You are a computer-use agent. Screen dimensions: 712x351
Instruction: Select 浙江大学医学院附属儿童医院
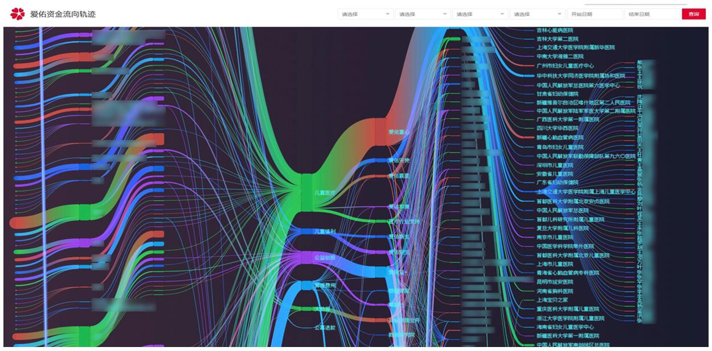(x=571, y=318)
